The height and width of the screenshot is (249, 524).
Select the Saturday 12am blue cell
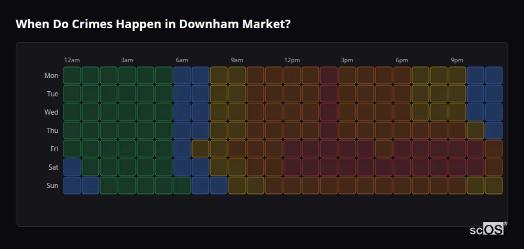click(72, 167)
